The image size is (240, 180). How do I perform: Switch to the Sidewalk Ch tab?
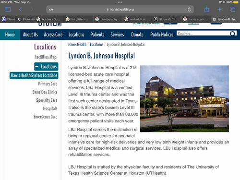point(167,19)
